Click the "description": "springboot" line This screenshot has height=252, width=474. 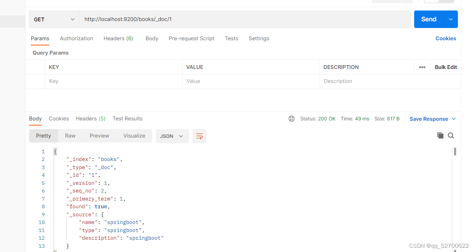pyautogui.click(x=121, y=238)
